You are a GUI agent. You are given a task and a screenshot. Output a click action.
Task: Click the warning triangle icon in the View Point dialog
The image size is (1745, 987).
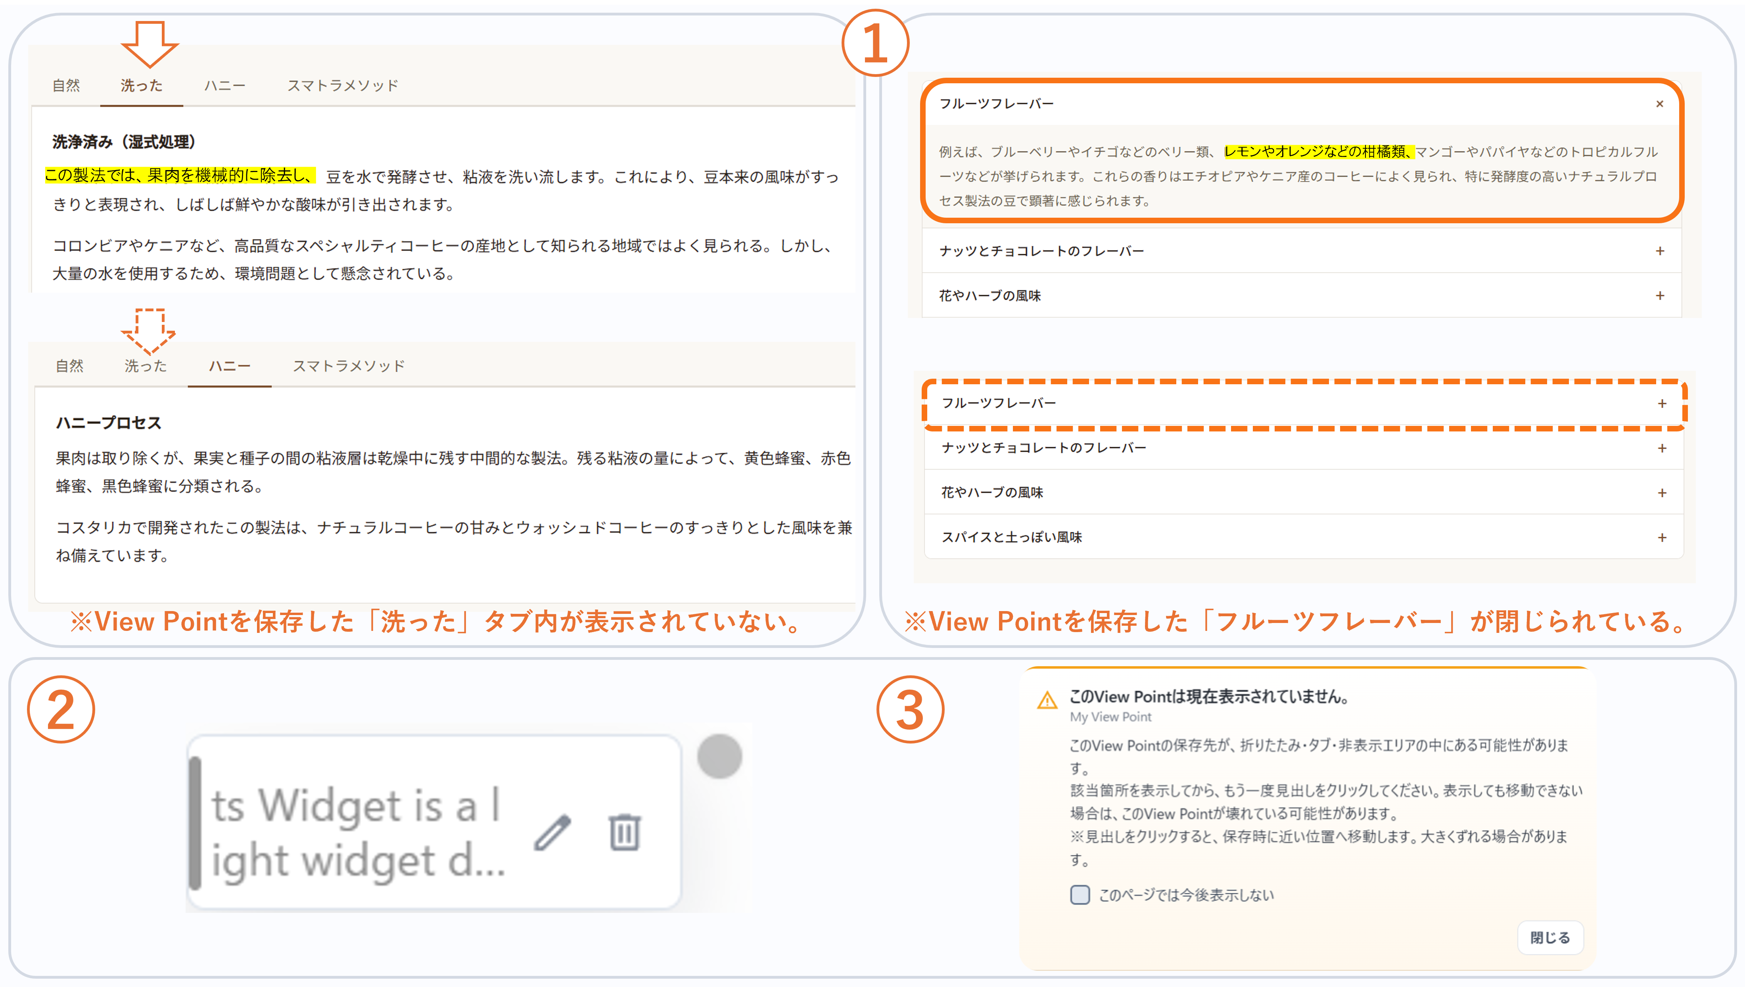[1047, 700]
